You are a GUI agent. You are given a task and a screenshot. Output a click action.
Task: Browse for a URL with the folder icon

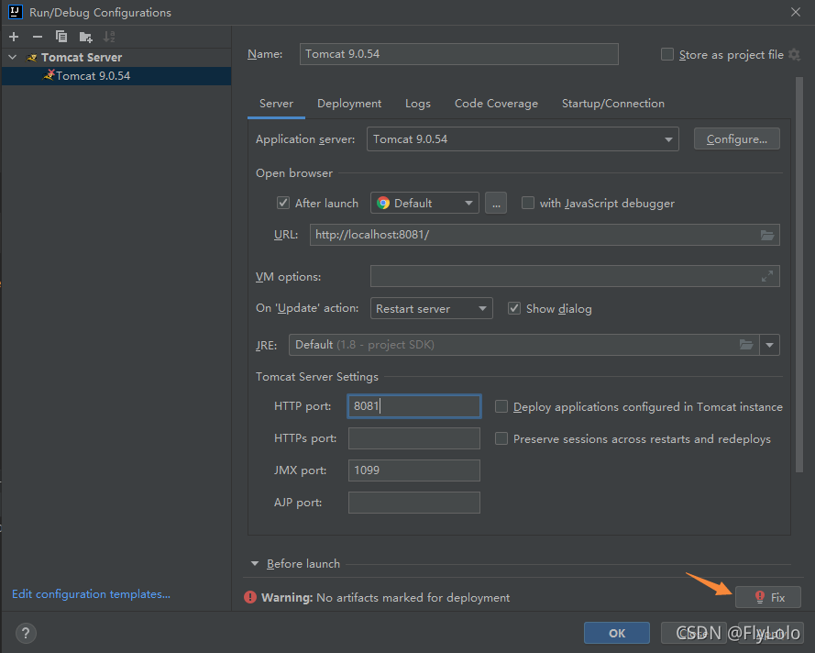(x=767, y=235)
